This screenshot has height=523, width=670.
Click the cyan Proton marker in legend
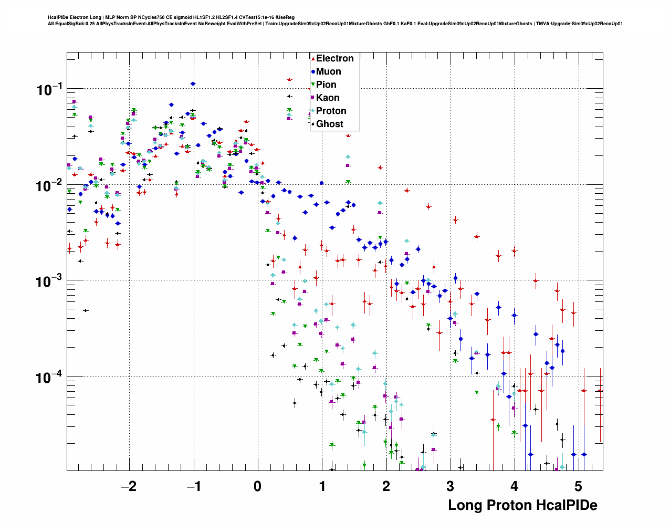click(313, 111)
